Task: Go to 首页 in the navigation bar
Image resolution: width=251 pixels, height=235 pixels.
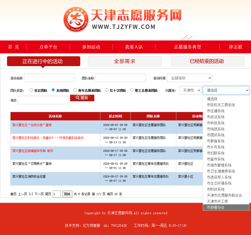Action: (x=13, y=47)
